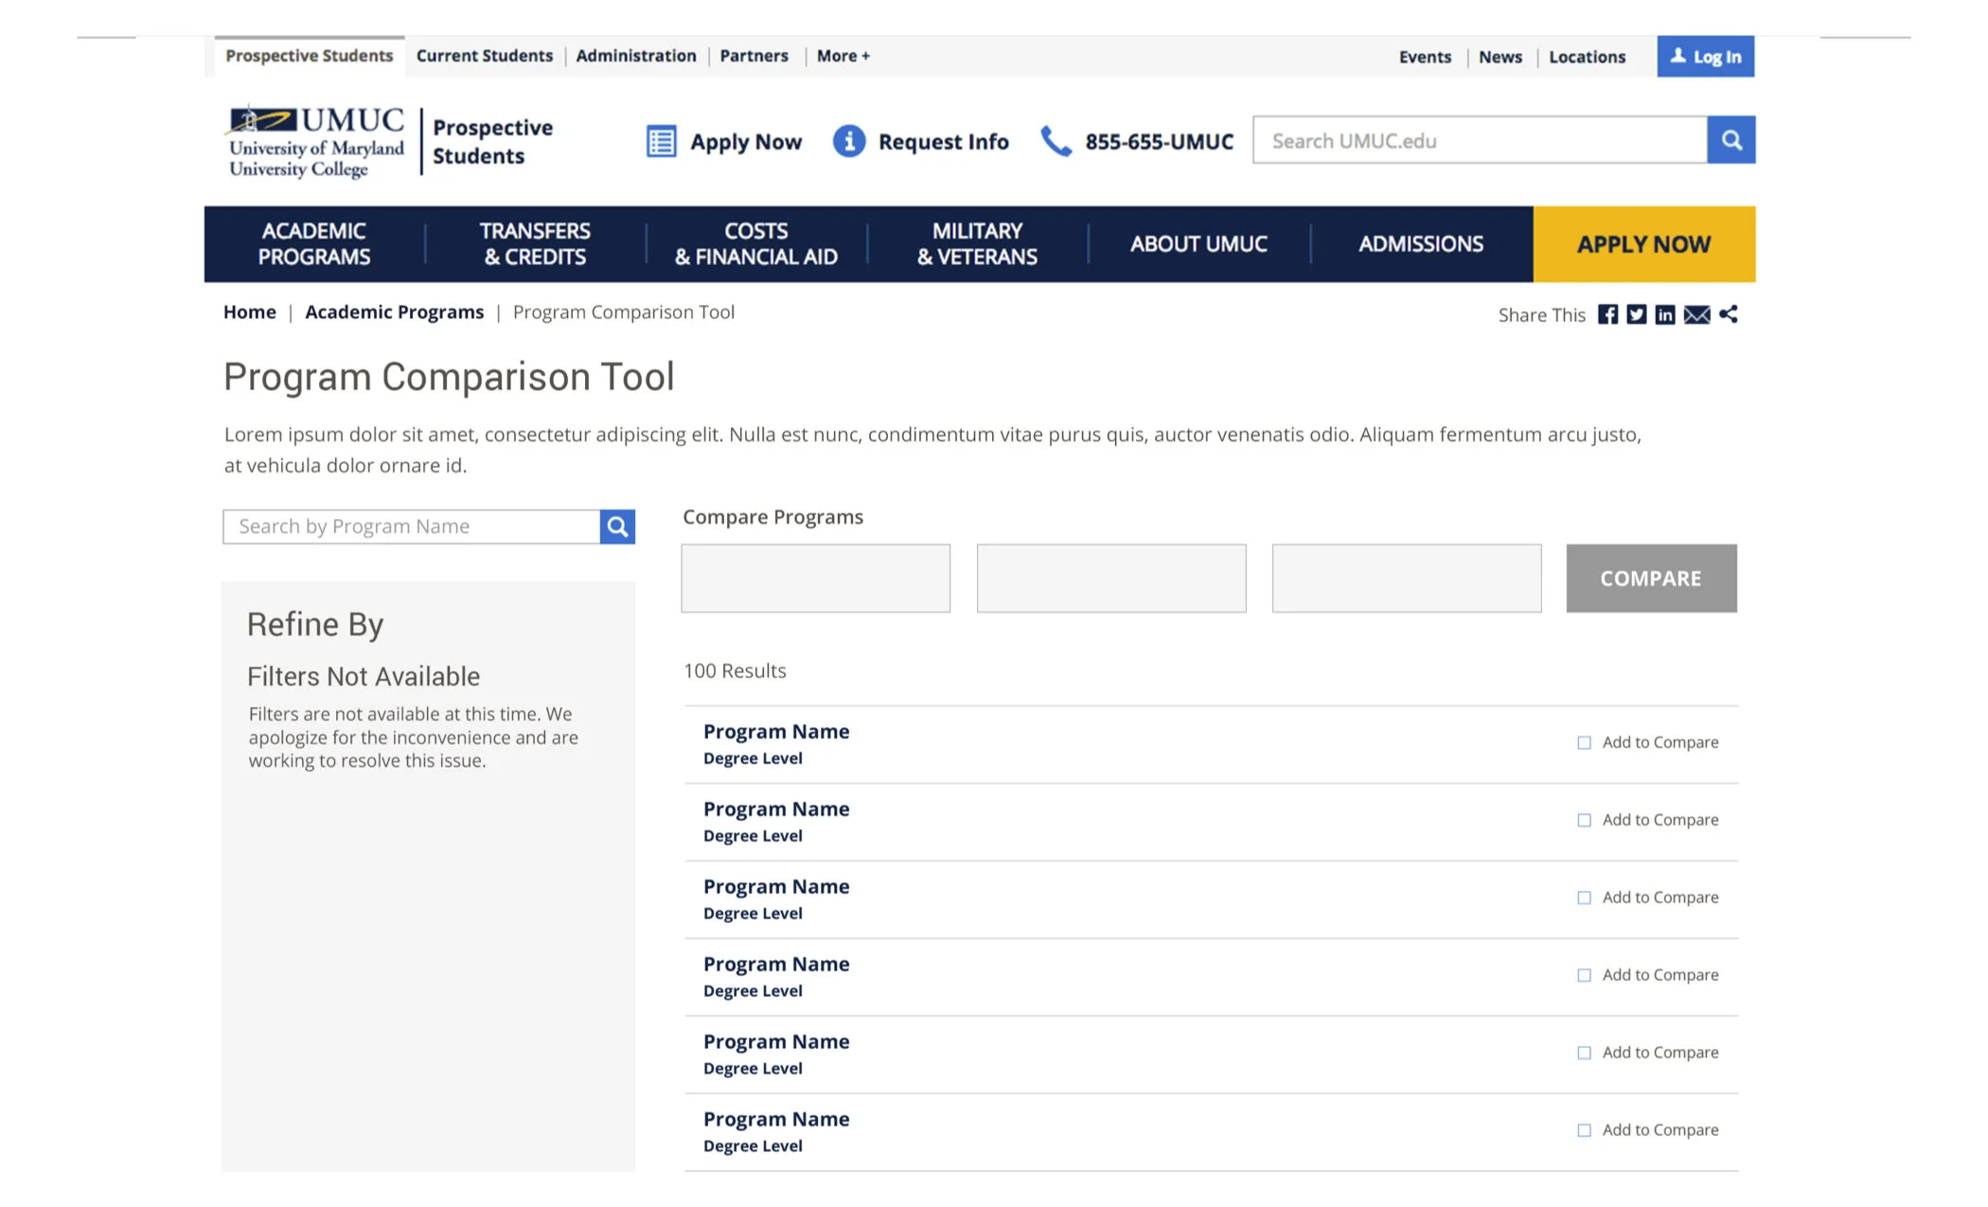Viewport: 1988px width, 1207px height.
Task: Click the yellow APPLY NOW button
Action: point(1644,244)
